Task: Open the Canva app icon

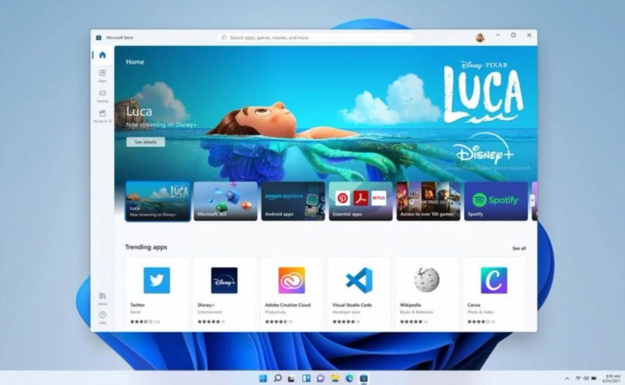Action: 494,280
